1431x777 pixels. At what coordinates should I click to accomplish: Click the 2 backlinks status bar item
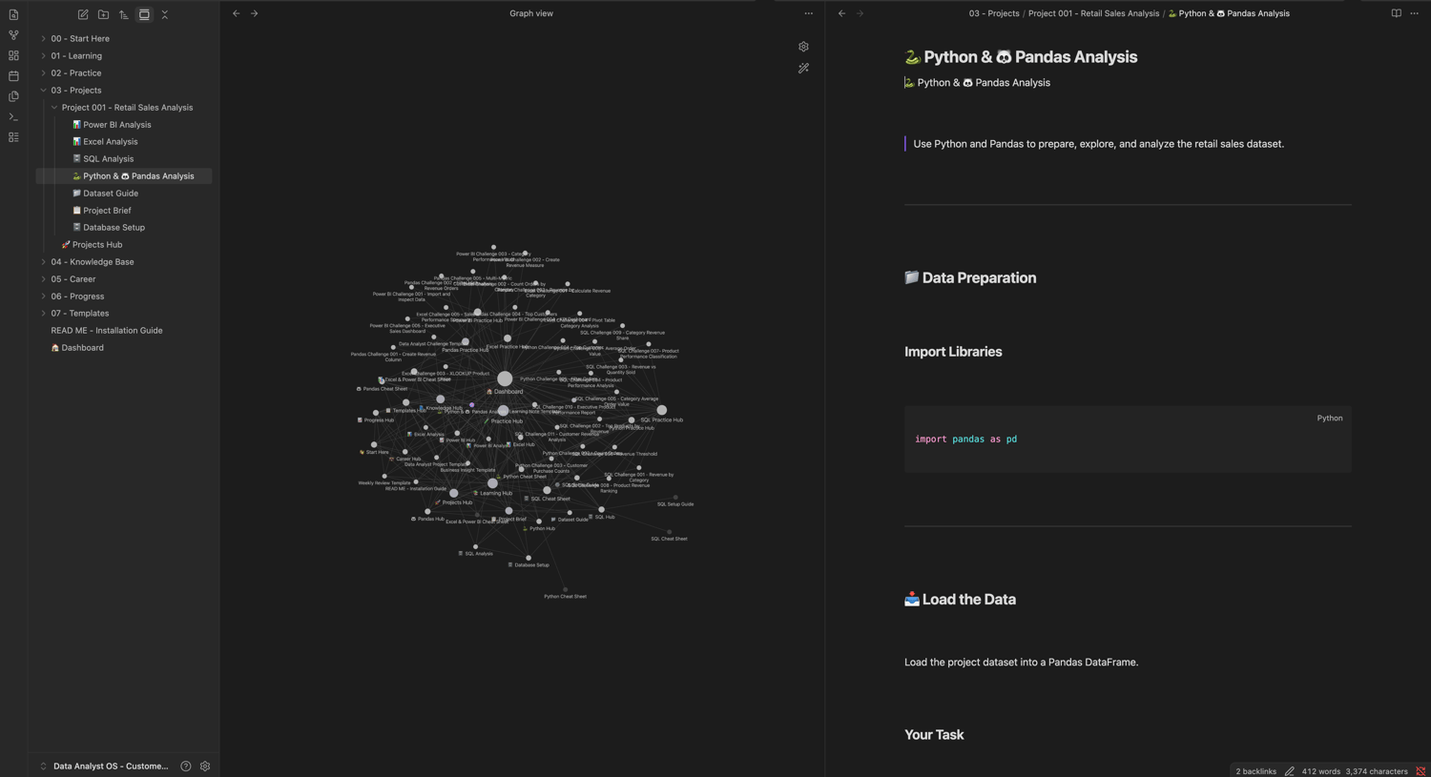[1255, 771]
